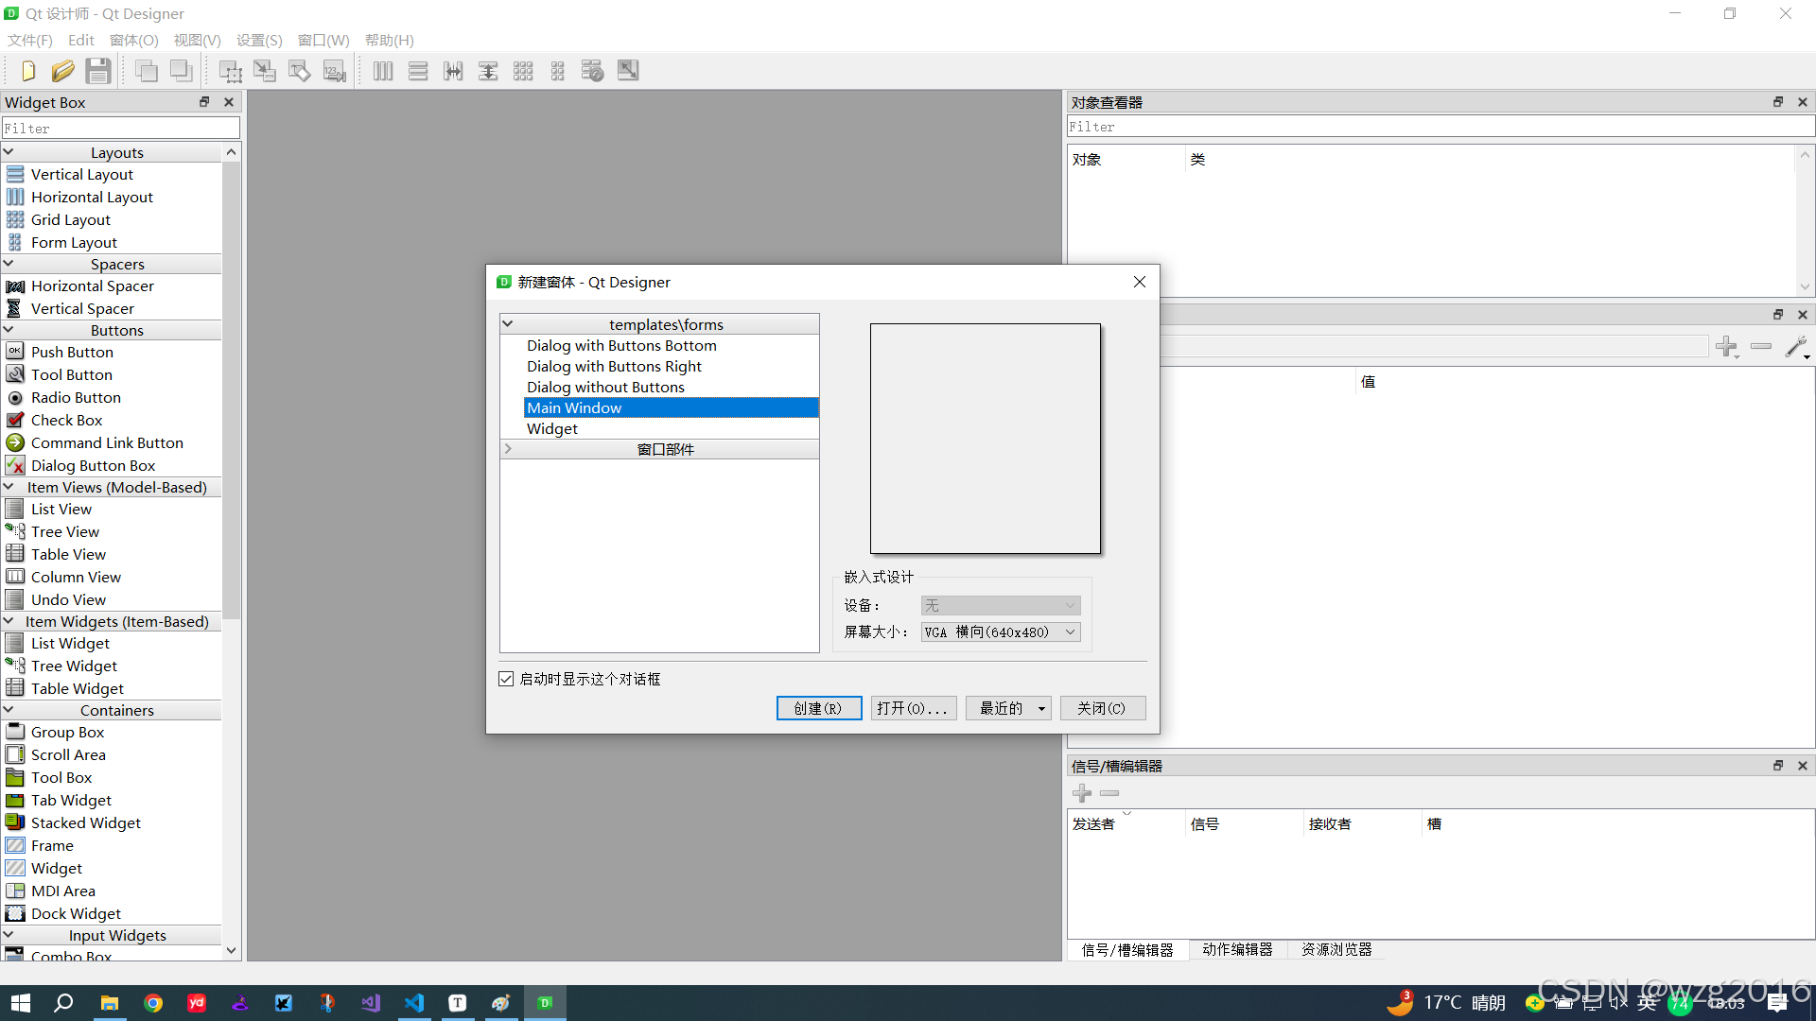
Task: Select Dialog without Buttons template
Action: (605, 387)
